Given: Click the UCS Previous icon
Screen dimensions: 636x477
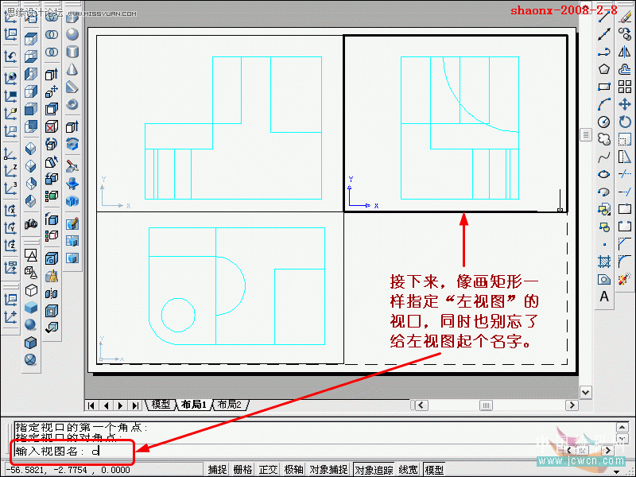Looking at the screenshot, I should [x=10, y=56].
